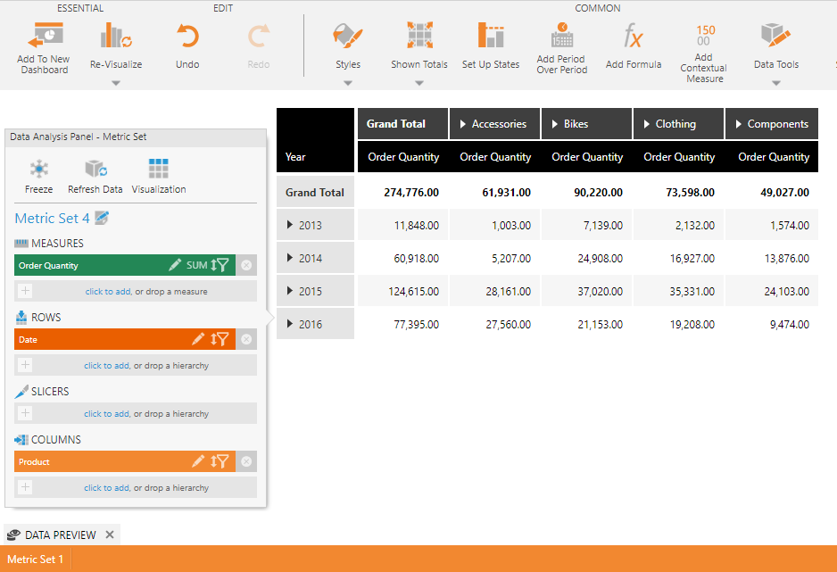The image size is (837, 572).
Task: Expand the 2016 year row
Action: point(290,324)
